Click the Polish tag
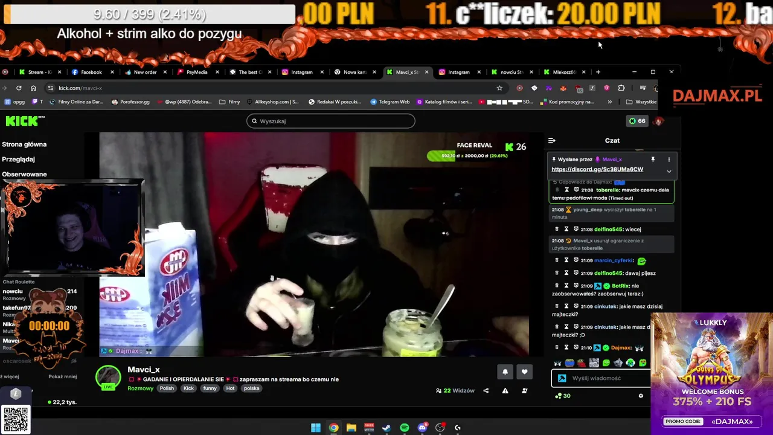The image size is (773, 435). (x=167, y=388)
